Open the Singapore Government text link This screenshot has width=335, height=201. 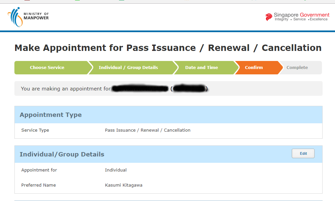click(301, 15)
